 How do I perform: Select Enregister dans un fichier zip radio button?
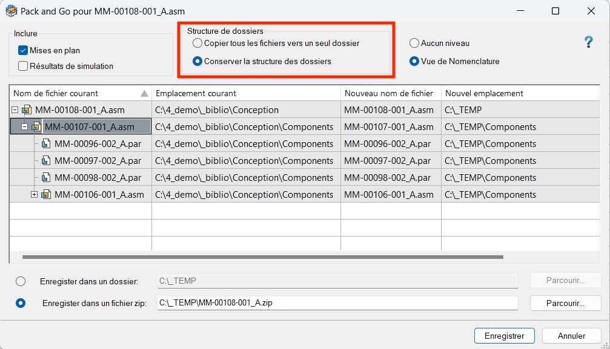[x=21, y=303]
